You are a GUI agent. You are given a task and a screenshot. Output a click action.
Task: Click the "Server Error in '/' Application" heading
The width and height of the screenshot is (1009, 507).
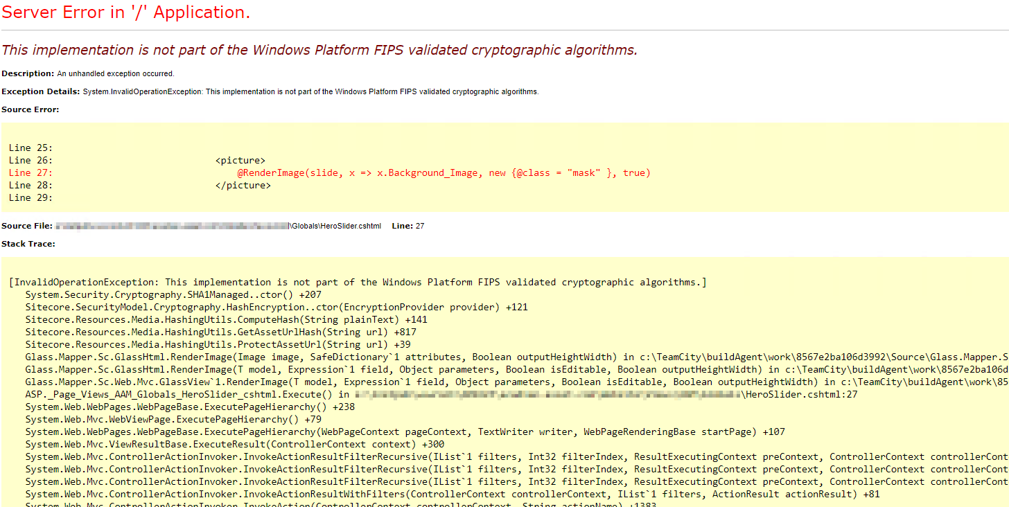[x=126, y=12]
